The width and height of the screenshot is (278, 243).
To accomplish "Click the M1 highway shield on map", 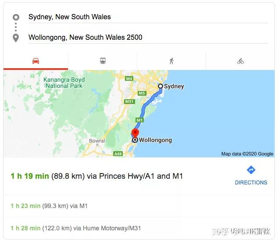I will 140,120.
